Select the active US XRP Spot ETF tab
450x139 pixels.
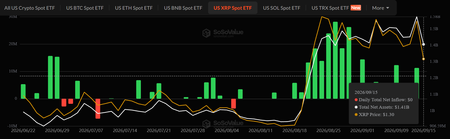point(233,8)
